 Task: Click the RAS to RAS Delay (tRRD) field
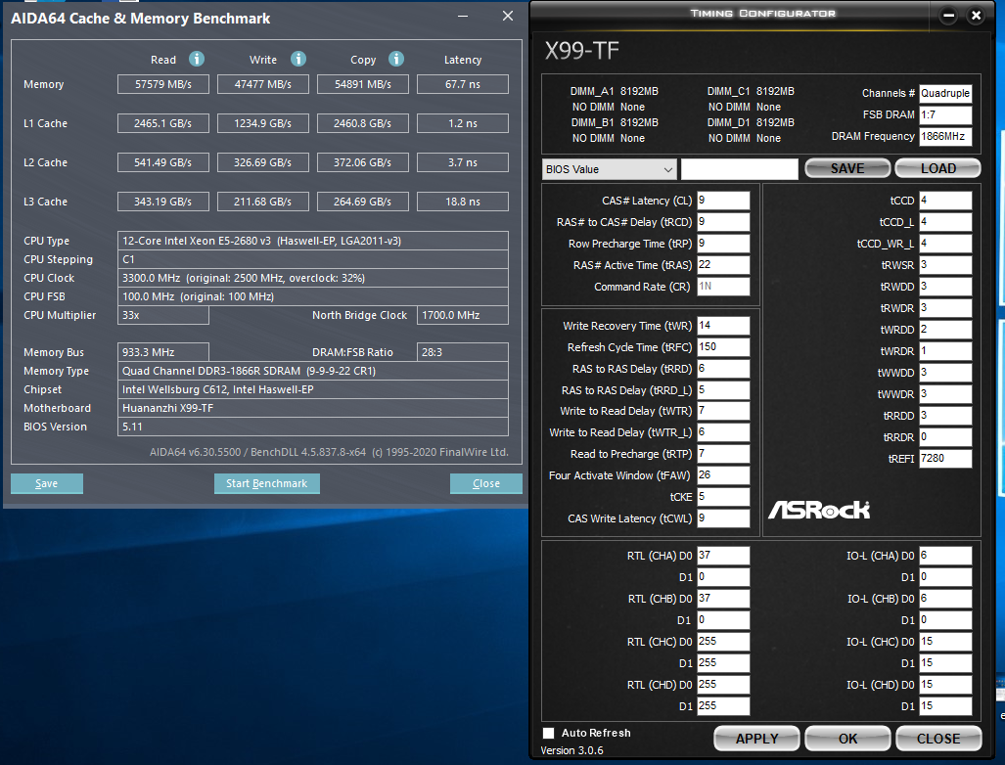tap(723, 369)
